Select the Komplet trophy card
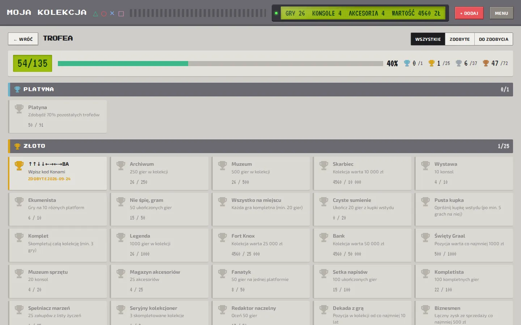The height and width of the screenshot is (325, 521). (58, 245)
